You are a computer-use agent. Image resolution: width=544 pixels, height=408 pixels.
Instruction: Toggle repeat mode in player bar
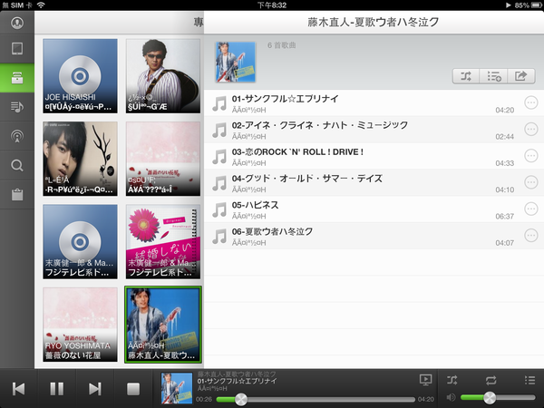pyautogui.click(x=491, y=380)
